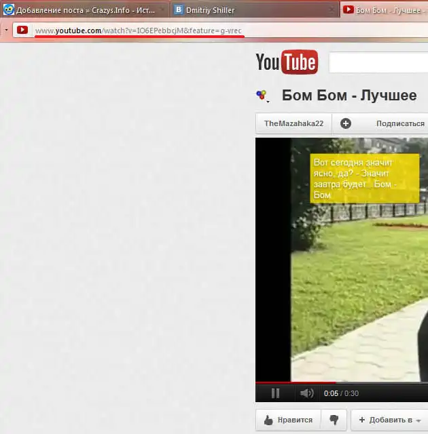
Task: Open TheMazahaka22 channel link
Action: pyautogui.click(x=293, y=123)
